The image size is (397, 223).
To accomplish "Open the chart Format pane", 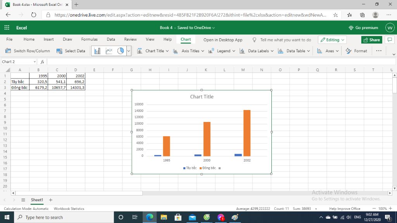I will point(357,51).
